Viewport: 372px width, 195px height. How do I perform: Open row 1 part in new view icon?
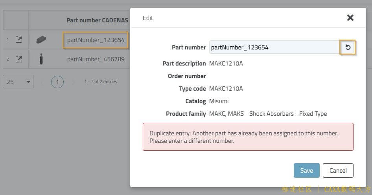[19, 40]
